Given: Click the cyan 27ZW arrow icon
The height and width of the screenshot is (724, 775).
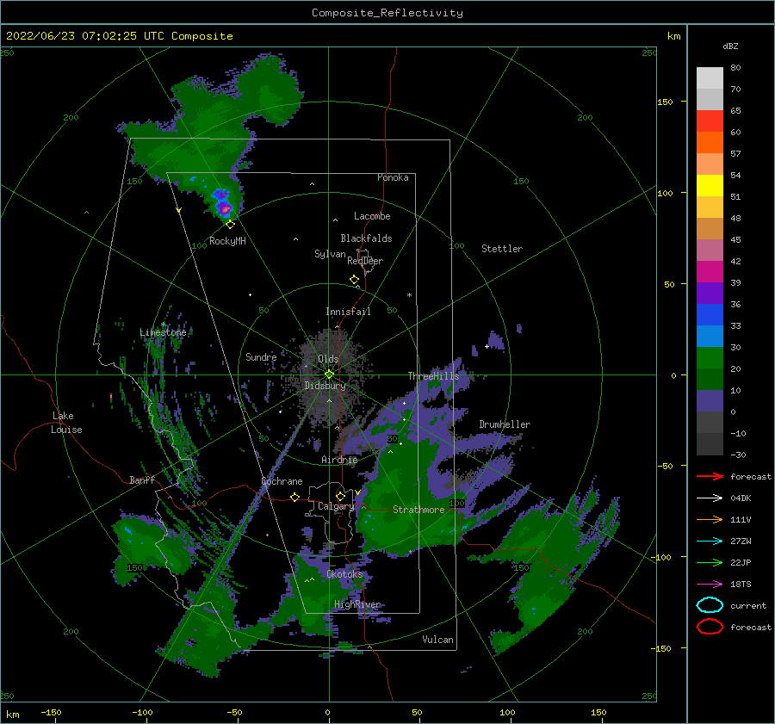Looking at the screenshot, I should 710,541.
